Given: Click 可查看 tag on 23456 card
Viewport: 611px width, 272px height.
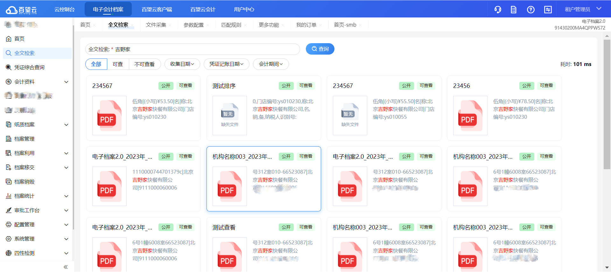Looking at the screenshot, I should coord(546,86).
